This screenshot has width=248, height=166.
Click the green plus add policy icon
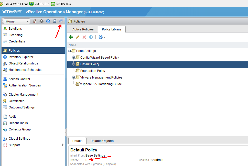point(71,37)
